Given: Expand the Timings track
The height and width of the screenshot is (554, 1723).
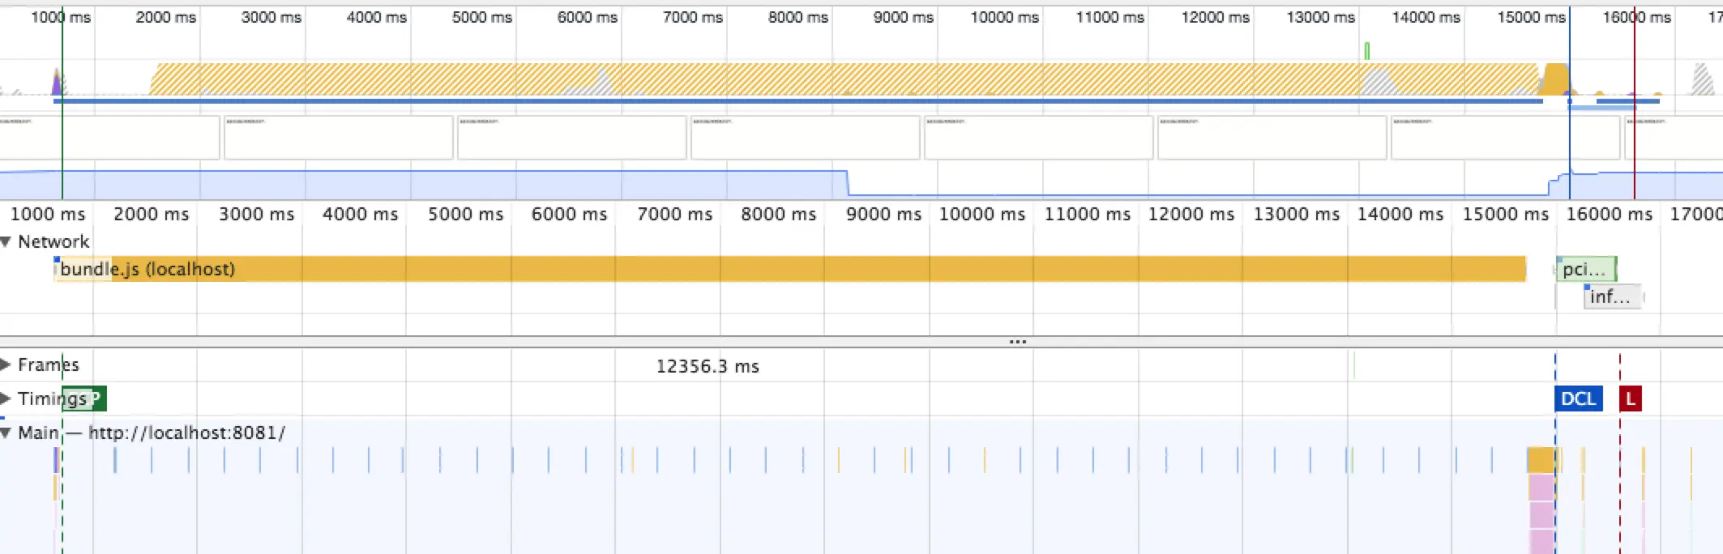Looking at the screenshot, I should tap(6, 398).
